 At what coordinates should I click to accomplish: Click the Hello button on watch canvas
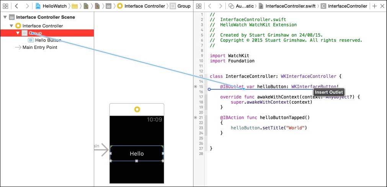click(137, 153)
